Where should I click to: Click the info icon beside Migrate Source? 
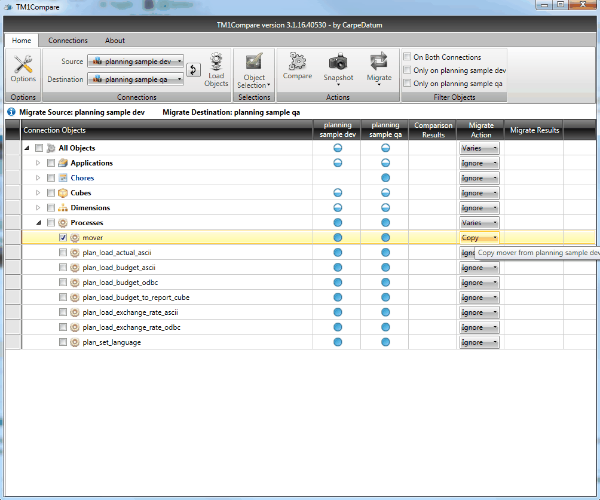point(11,112)
